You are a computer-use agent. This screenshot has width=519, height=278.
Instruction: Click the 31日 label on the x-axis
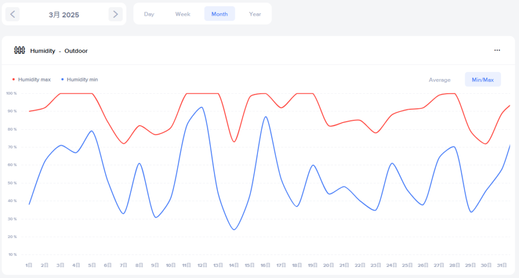pyautogui.click(x=502, y=265)
